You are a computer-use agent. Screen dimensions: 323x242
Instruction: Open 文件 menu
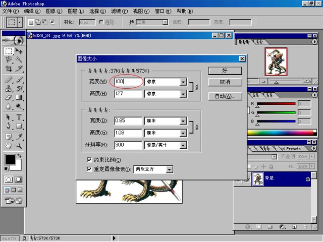(x=11, y=11)
